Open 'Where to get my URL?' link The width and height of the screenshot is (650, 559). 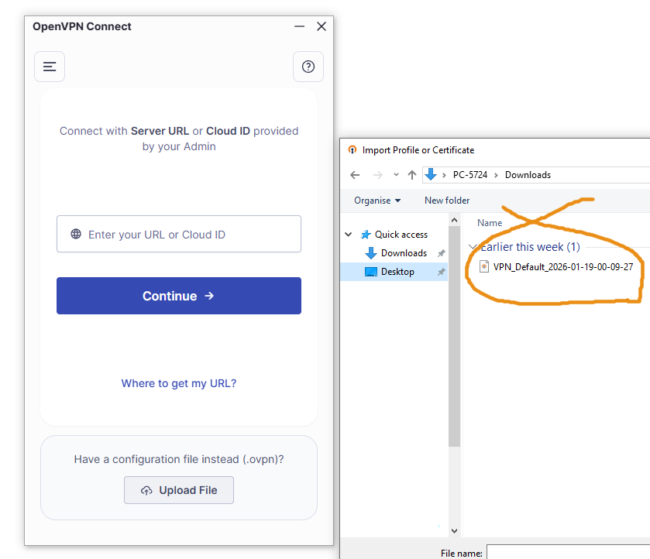coord(179,383)
